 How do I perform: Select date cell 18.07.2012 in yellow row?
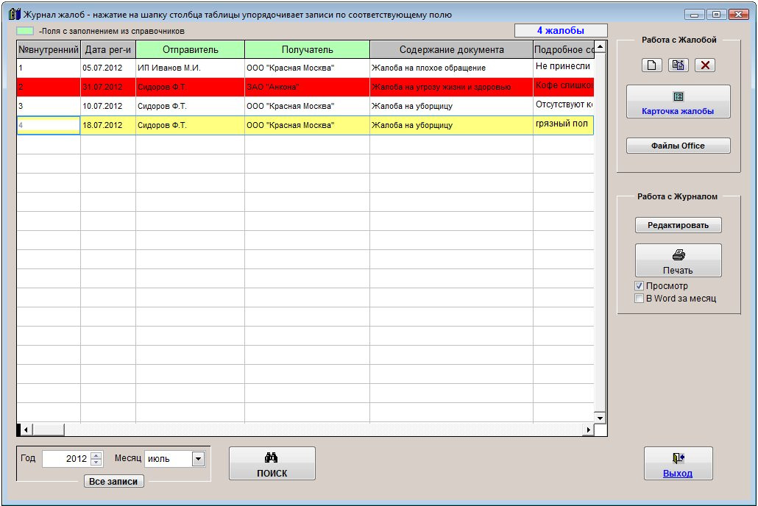click(107, 125)
